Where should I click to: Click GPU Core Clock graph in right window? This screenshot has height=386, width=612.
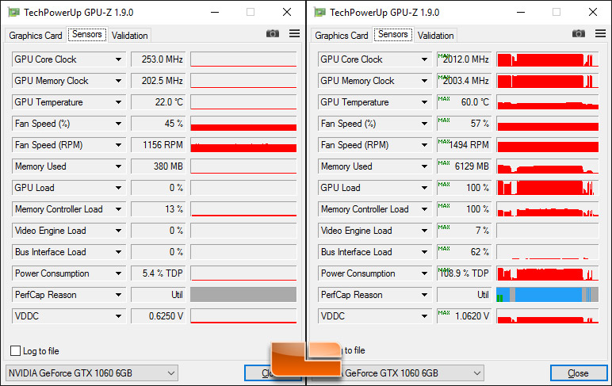pos(548,59)
